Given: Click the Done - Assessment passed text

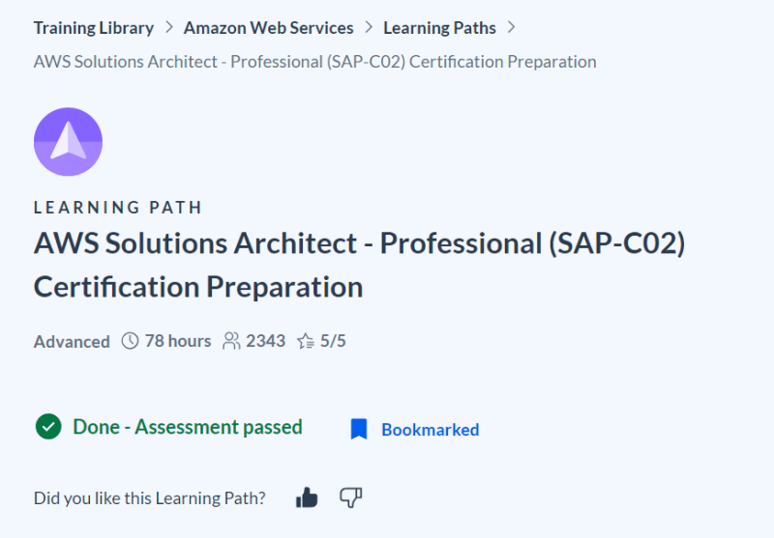Looking at the screenshot, I should coord(188,427).
